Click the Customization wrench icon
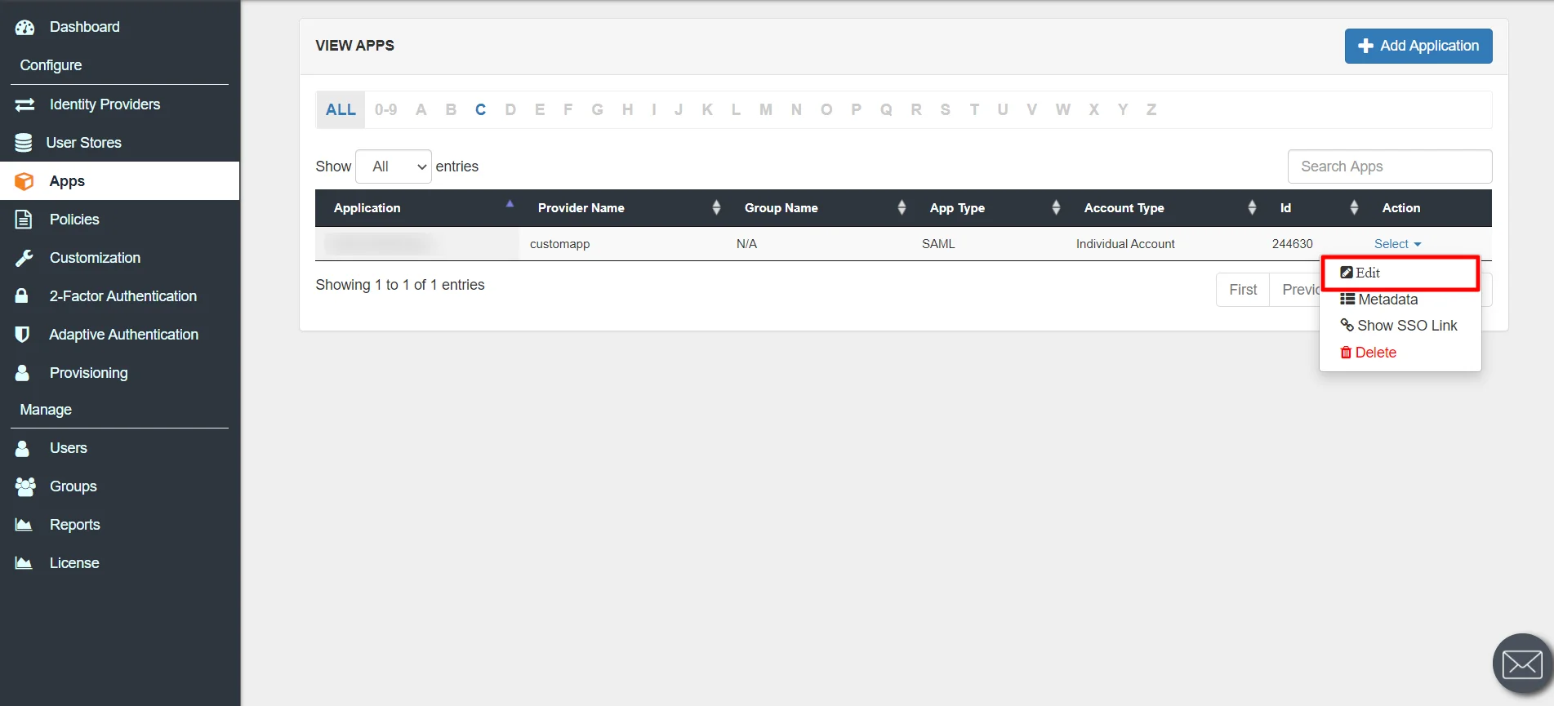Screen dimensions: 1554x706 (x=24, y=258)
